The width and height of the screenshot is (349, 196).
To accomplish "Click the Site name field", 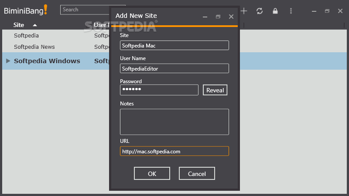I will pyautogui.click(x=174, y=45).
